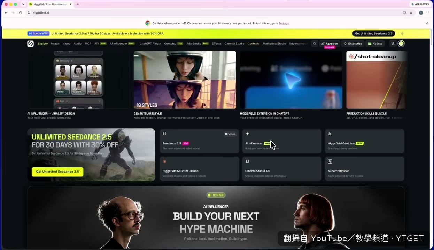Click the Higgsfield logo in the navbar
This screenshot has height=250, width=434.
(x=31, y=44)
